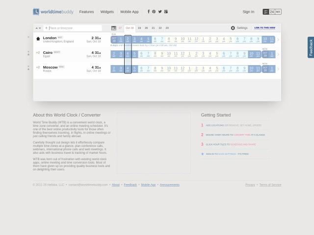Viewport: 314px width, 235px height.
Task: Open the Facebook page icon
Action: [x=149, y=12]
